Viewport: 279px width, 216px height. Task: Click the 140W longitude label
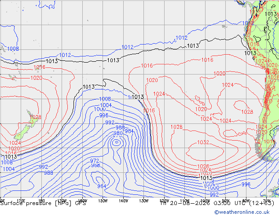point(123,201)
